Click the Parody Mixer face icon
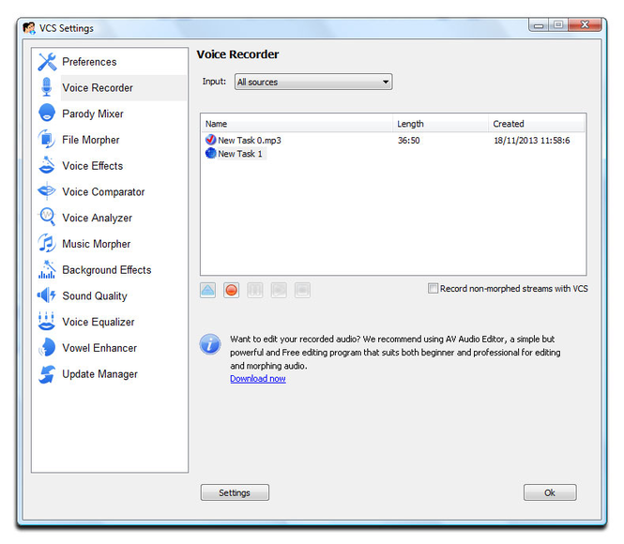This screenshot has width=624, height=544. 47,113
